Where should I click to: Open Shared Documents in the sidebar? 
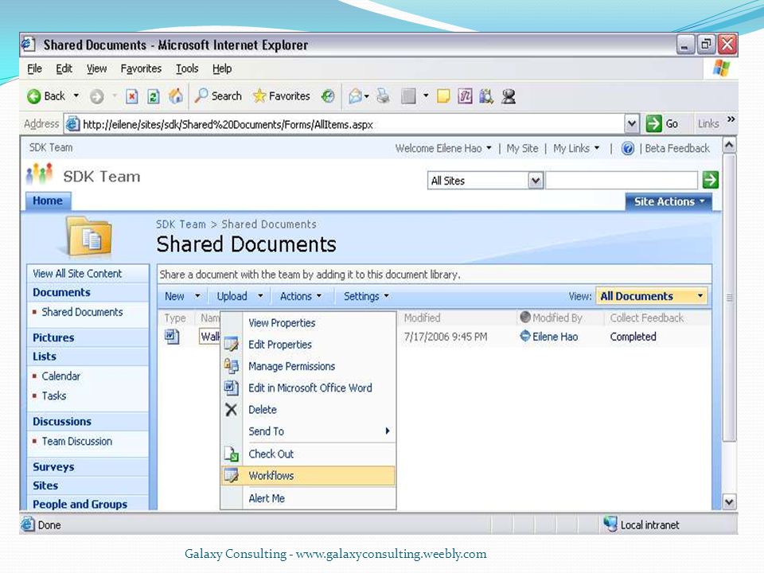(82, 312)
